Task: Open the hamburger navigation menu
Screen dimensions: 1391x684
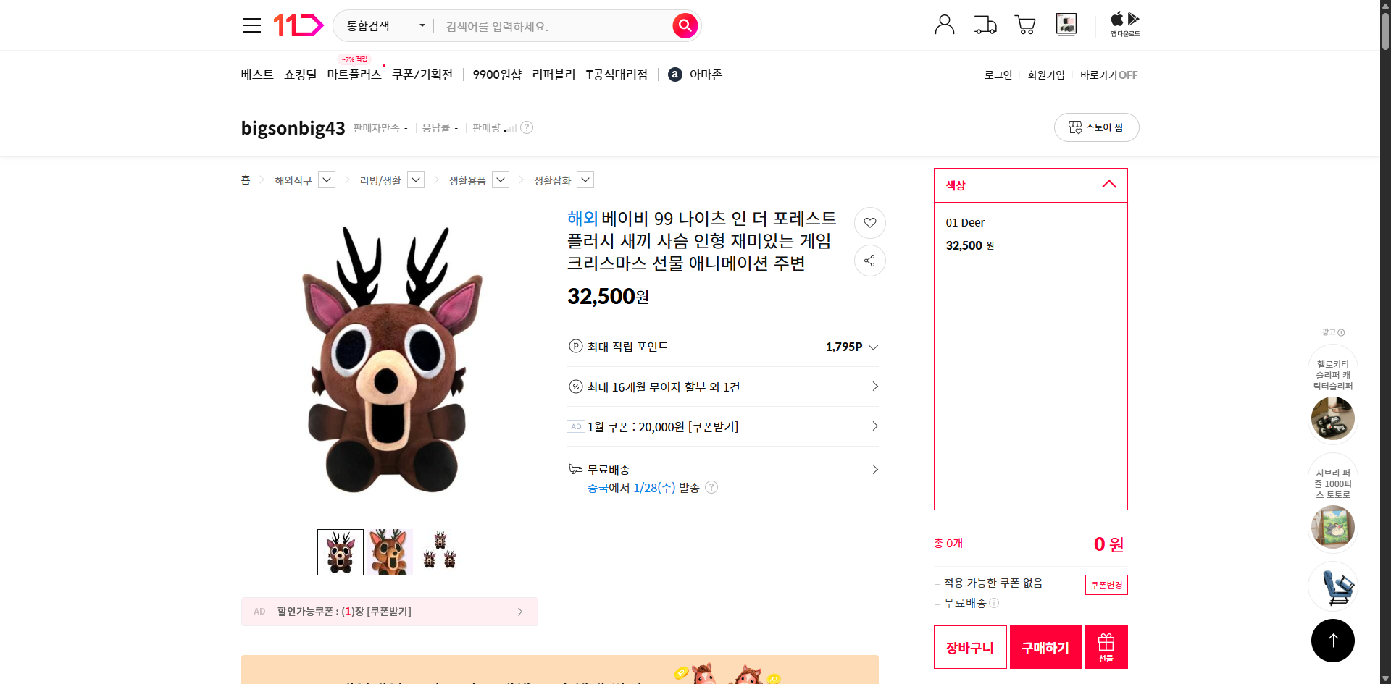Action: click(x=251, y=25)
